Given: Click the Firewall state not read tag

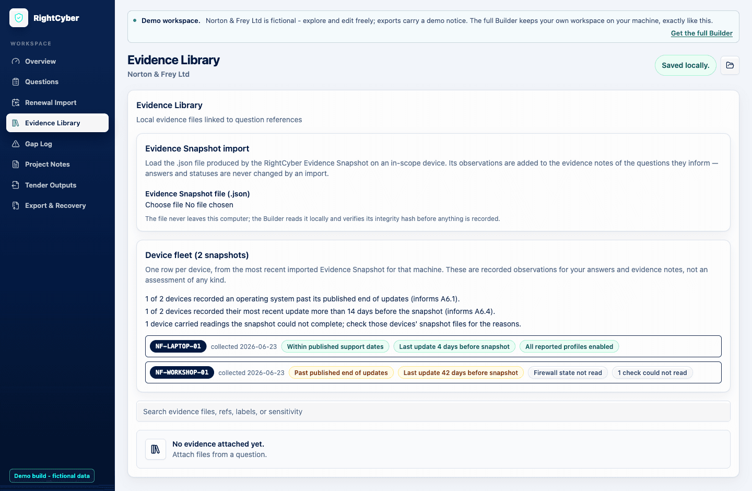Looking at the screenshot, I should [568, 372].
